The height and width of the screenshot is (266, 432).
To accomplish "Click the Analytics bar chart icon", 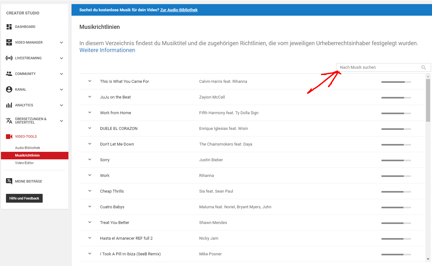I will pos(9,105).
